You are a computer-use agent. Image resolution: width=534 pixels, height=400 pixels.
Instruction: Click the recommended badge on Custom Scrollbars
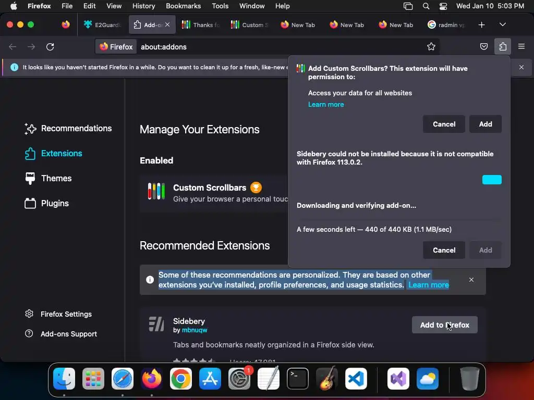[x=256, y=187]
